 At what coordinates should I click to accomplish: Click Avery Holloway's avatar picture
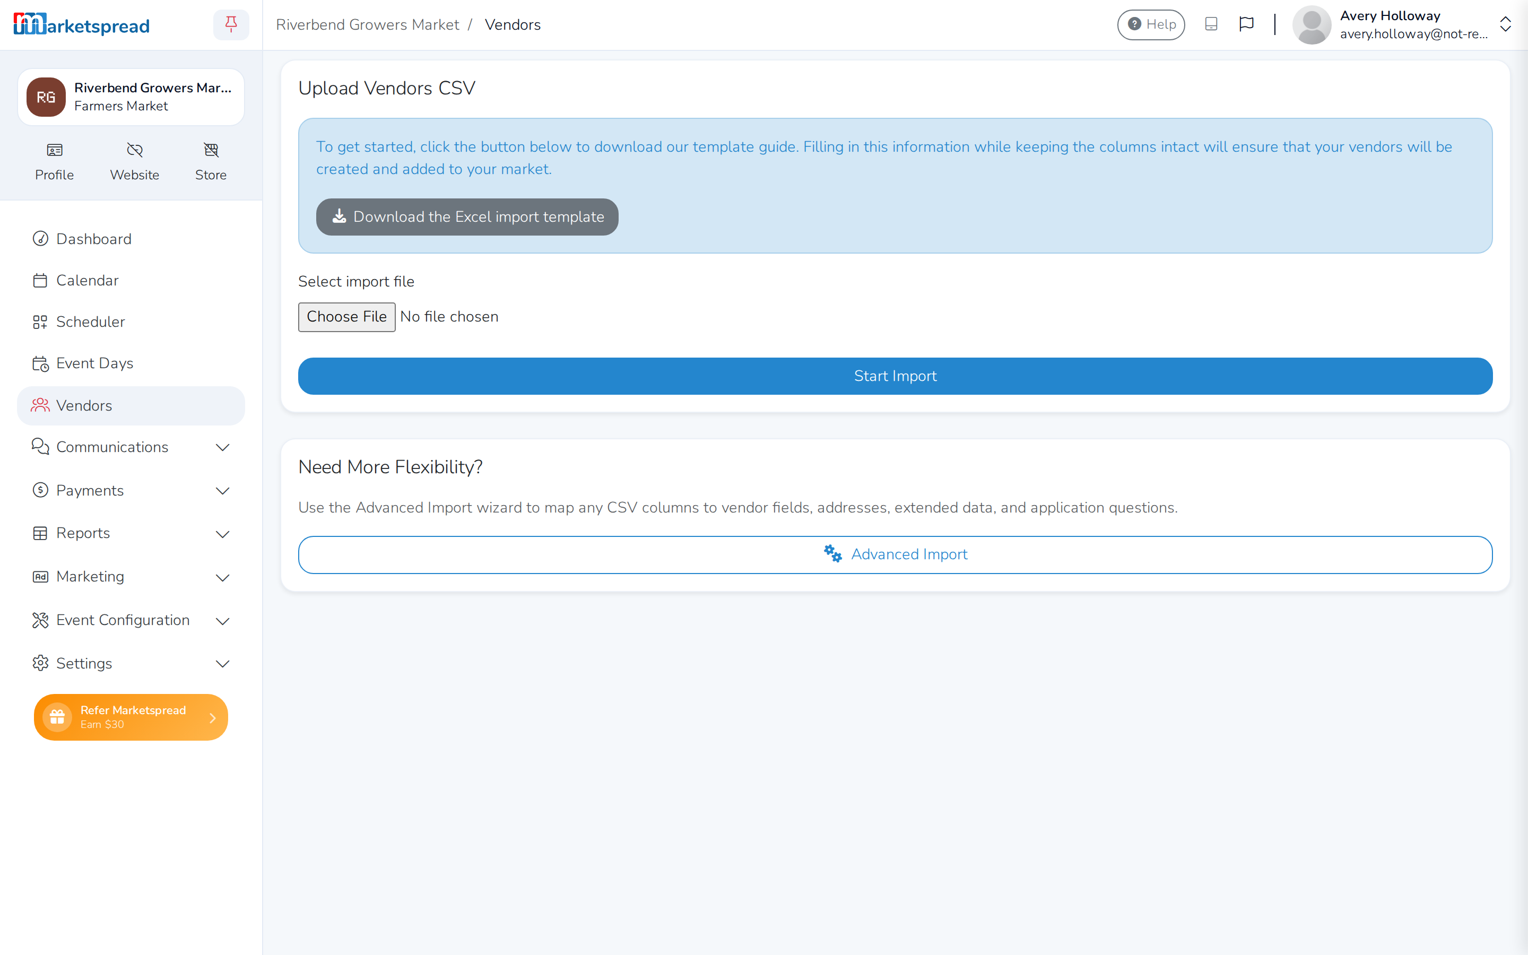coord(1312,24)
